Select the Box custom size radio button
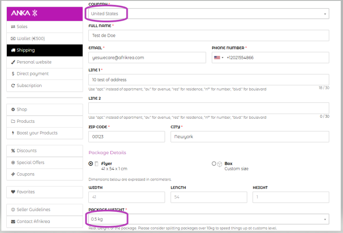 (214, 164)
